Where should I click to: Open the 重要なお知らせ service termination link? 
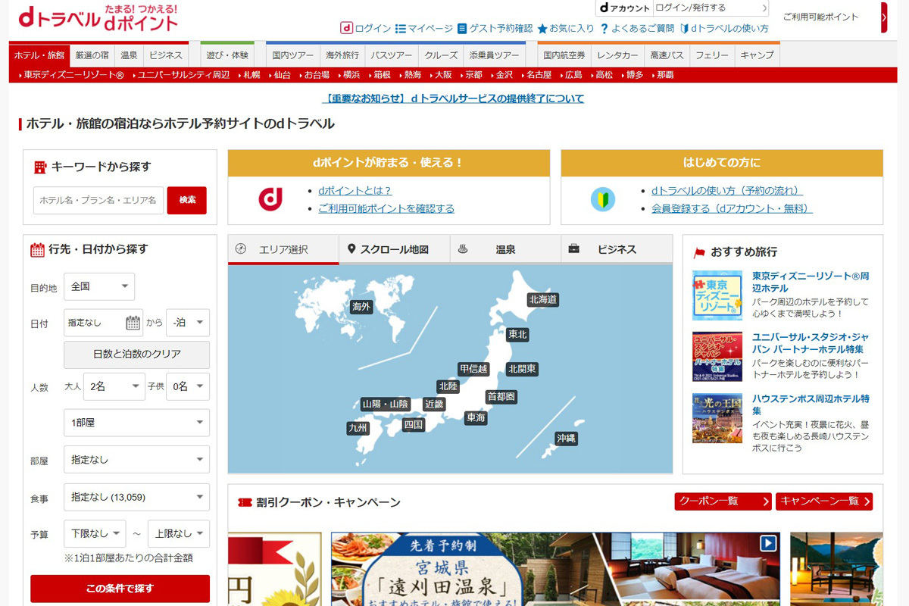(454, 98)
